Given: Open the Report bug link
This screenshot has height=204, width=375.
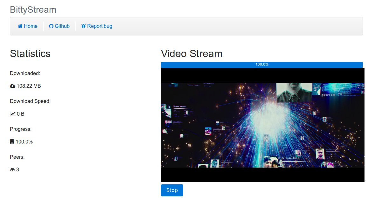Looking at the screenshot, I should coord(97,26).
